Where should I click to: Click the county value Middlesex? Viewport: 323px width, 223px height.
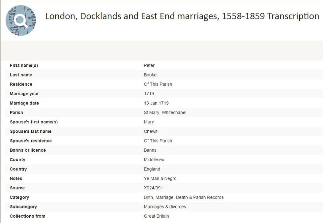[154, 160]
